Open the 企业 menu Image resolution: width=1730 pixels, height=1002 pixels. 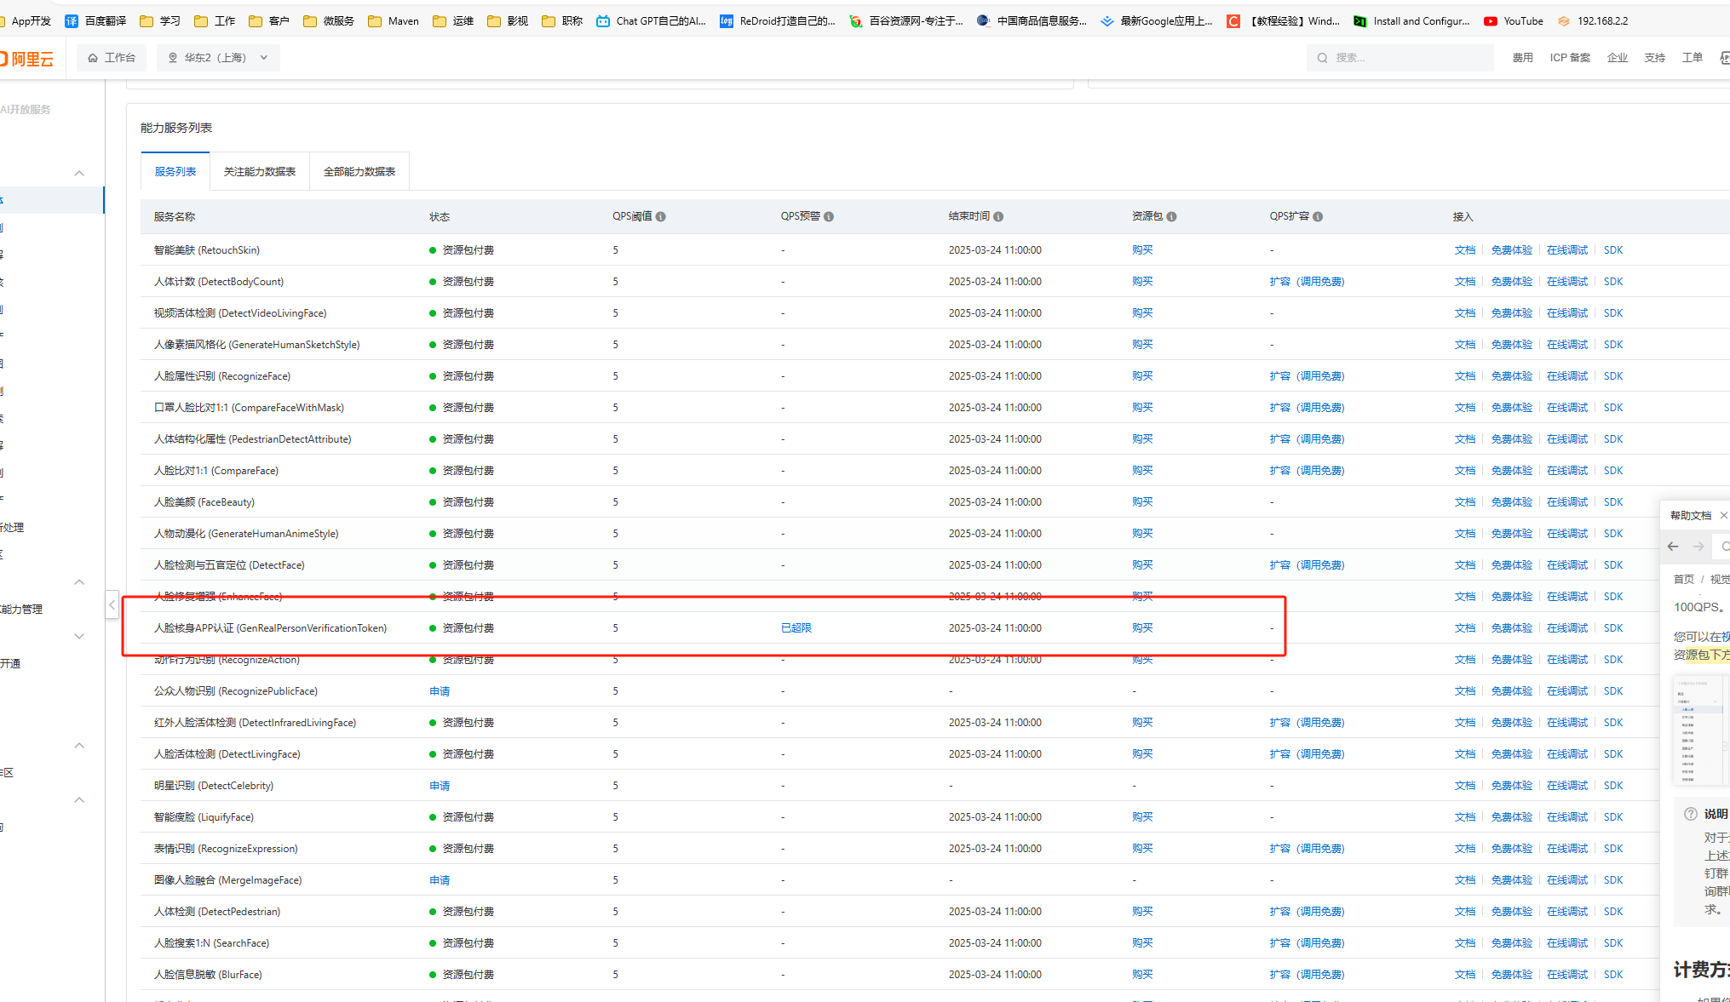(x=1617, y=58)
